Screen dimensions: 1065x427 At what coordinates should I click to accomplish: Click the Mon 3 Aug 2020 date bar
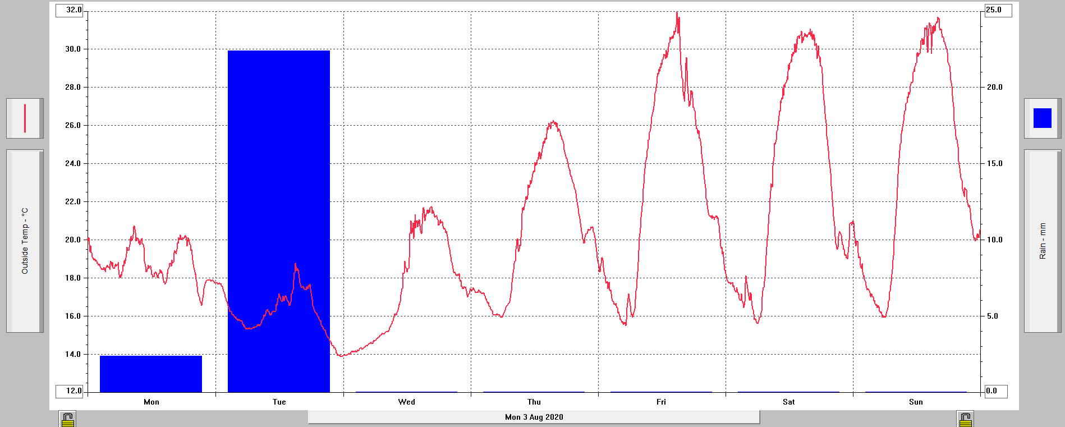pyautogui.click(x=534, y=417)
